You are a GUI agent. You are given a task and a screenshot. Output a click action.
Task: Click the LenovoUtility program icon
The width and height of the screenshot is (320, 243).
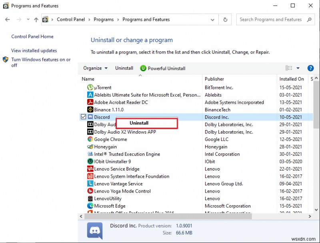pyautogui.click(x=90, y=199)
